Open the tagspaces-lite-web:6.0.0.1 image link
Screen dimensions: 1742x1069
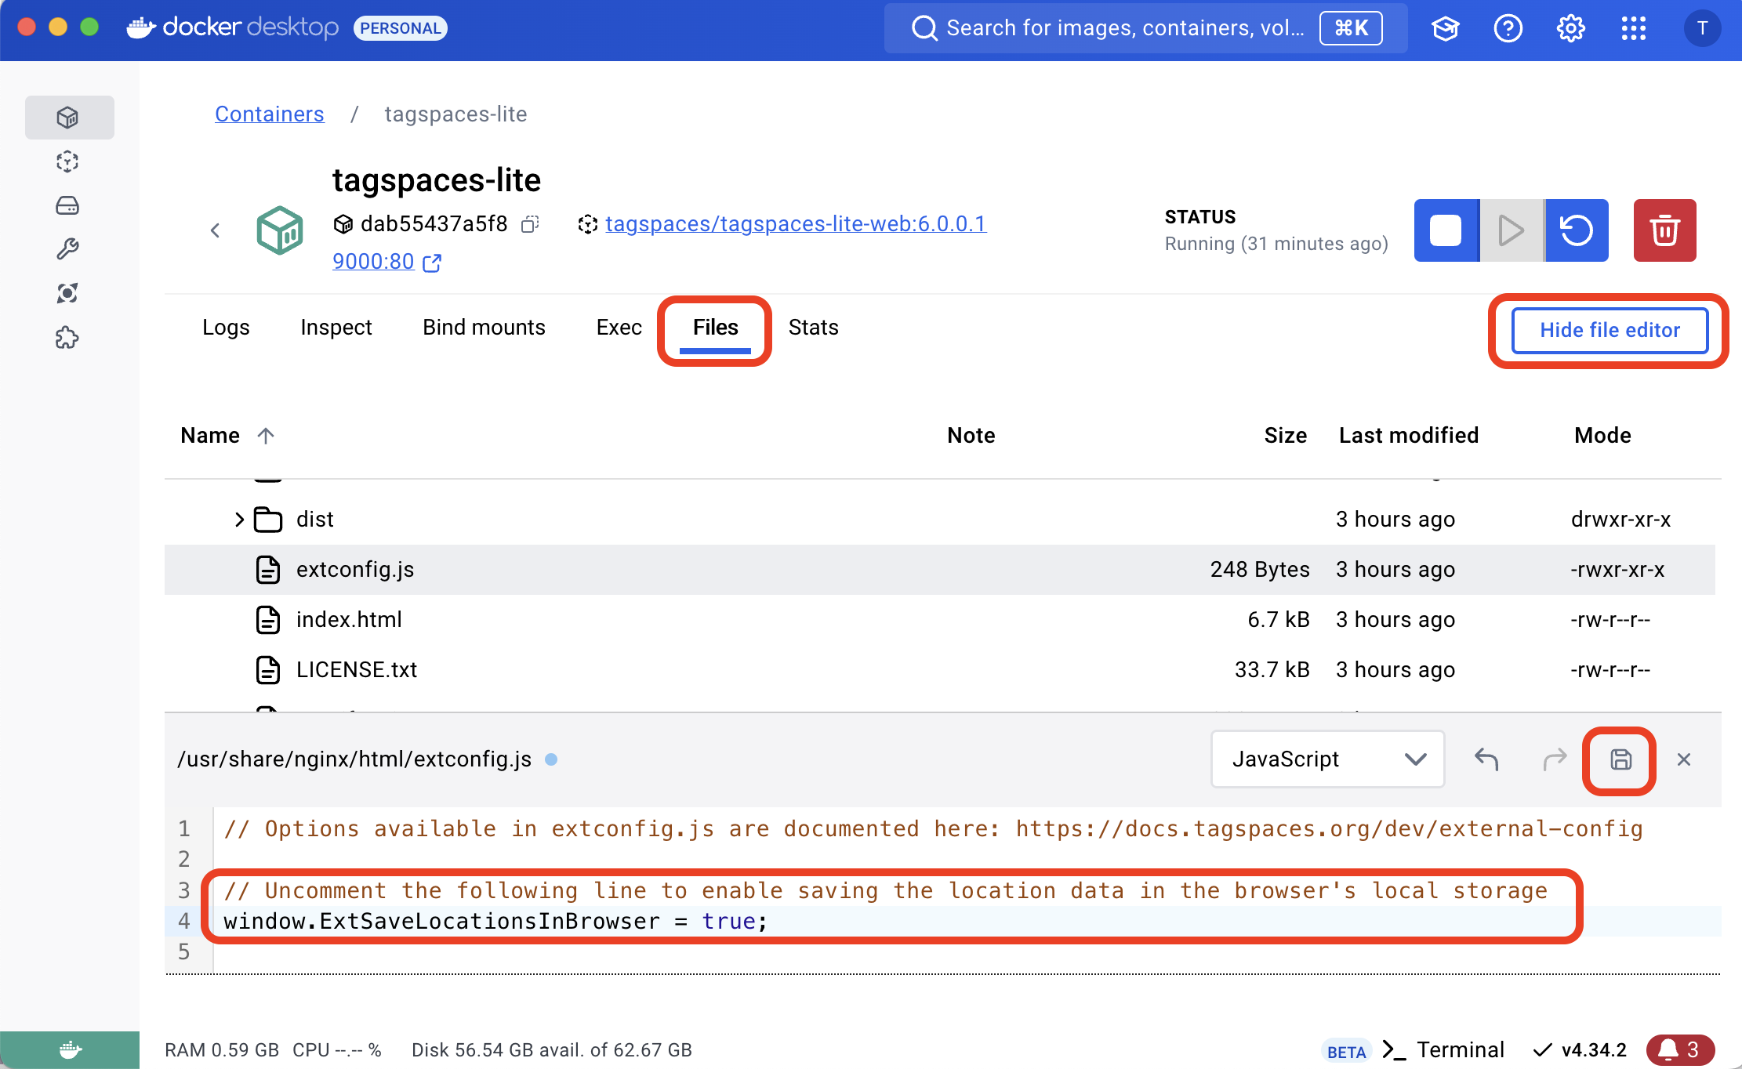[795, 224]
